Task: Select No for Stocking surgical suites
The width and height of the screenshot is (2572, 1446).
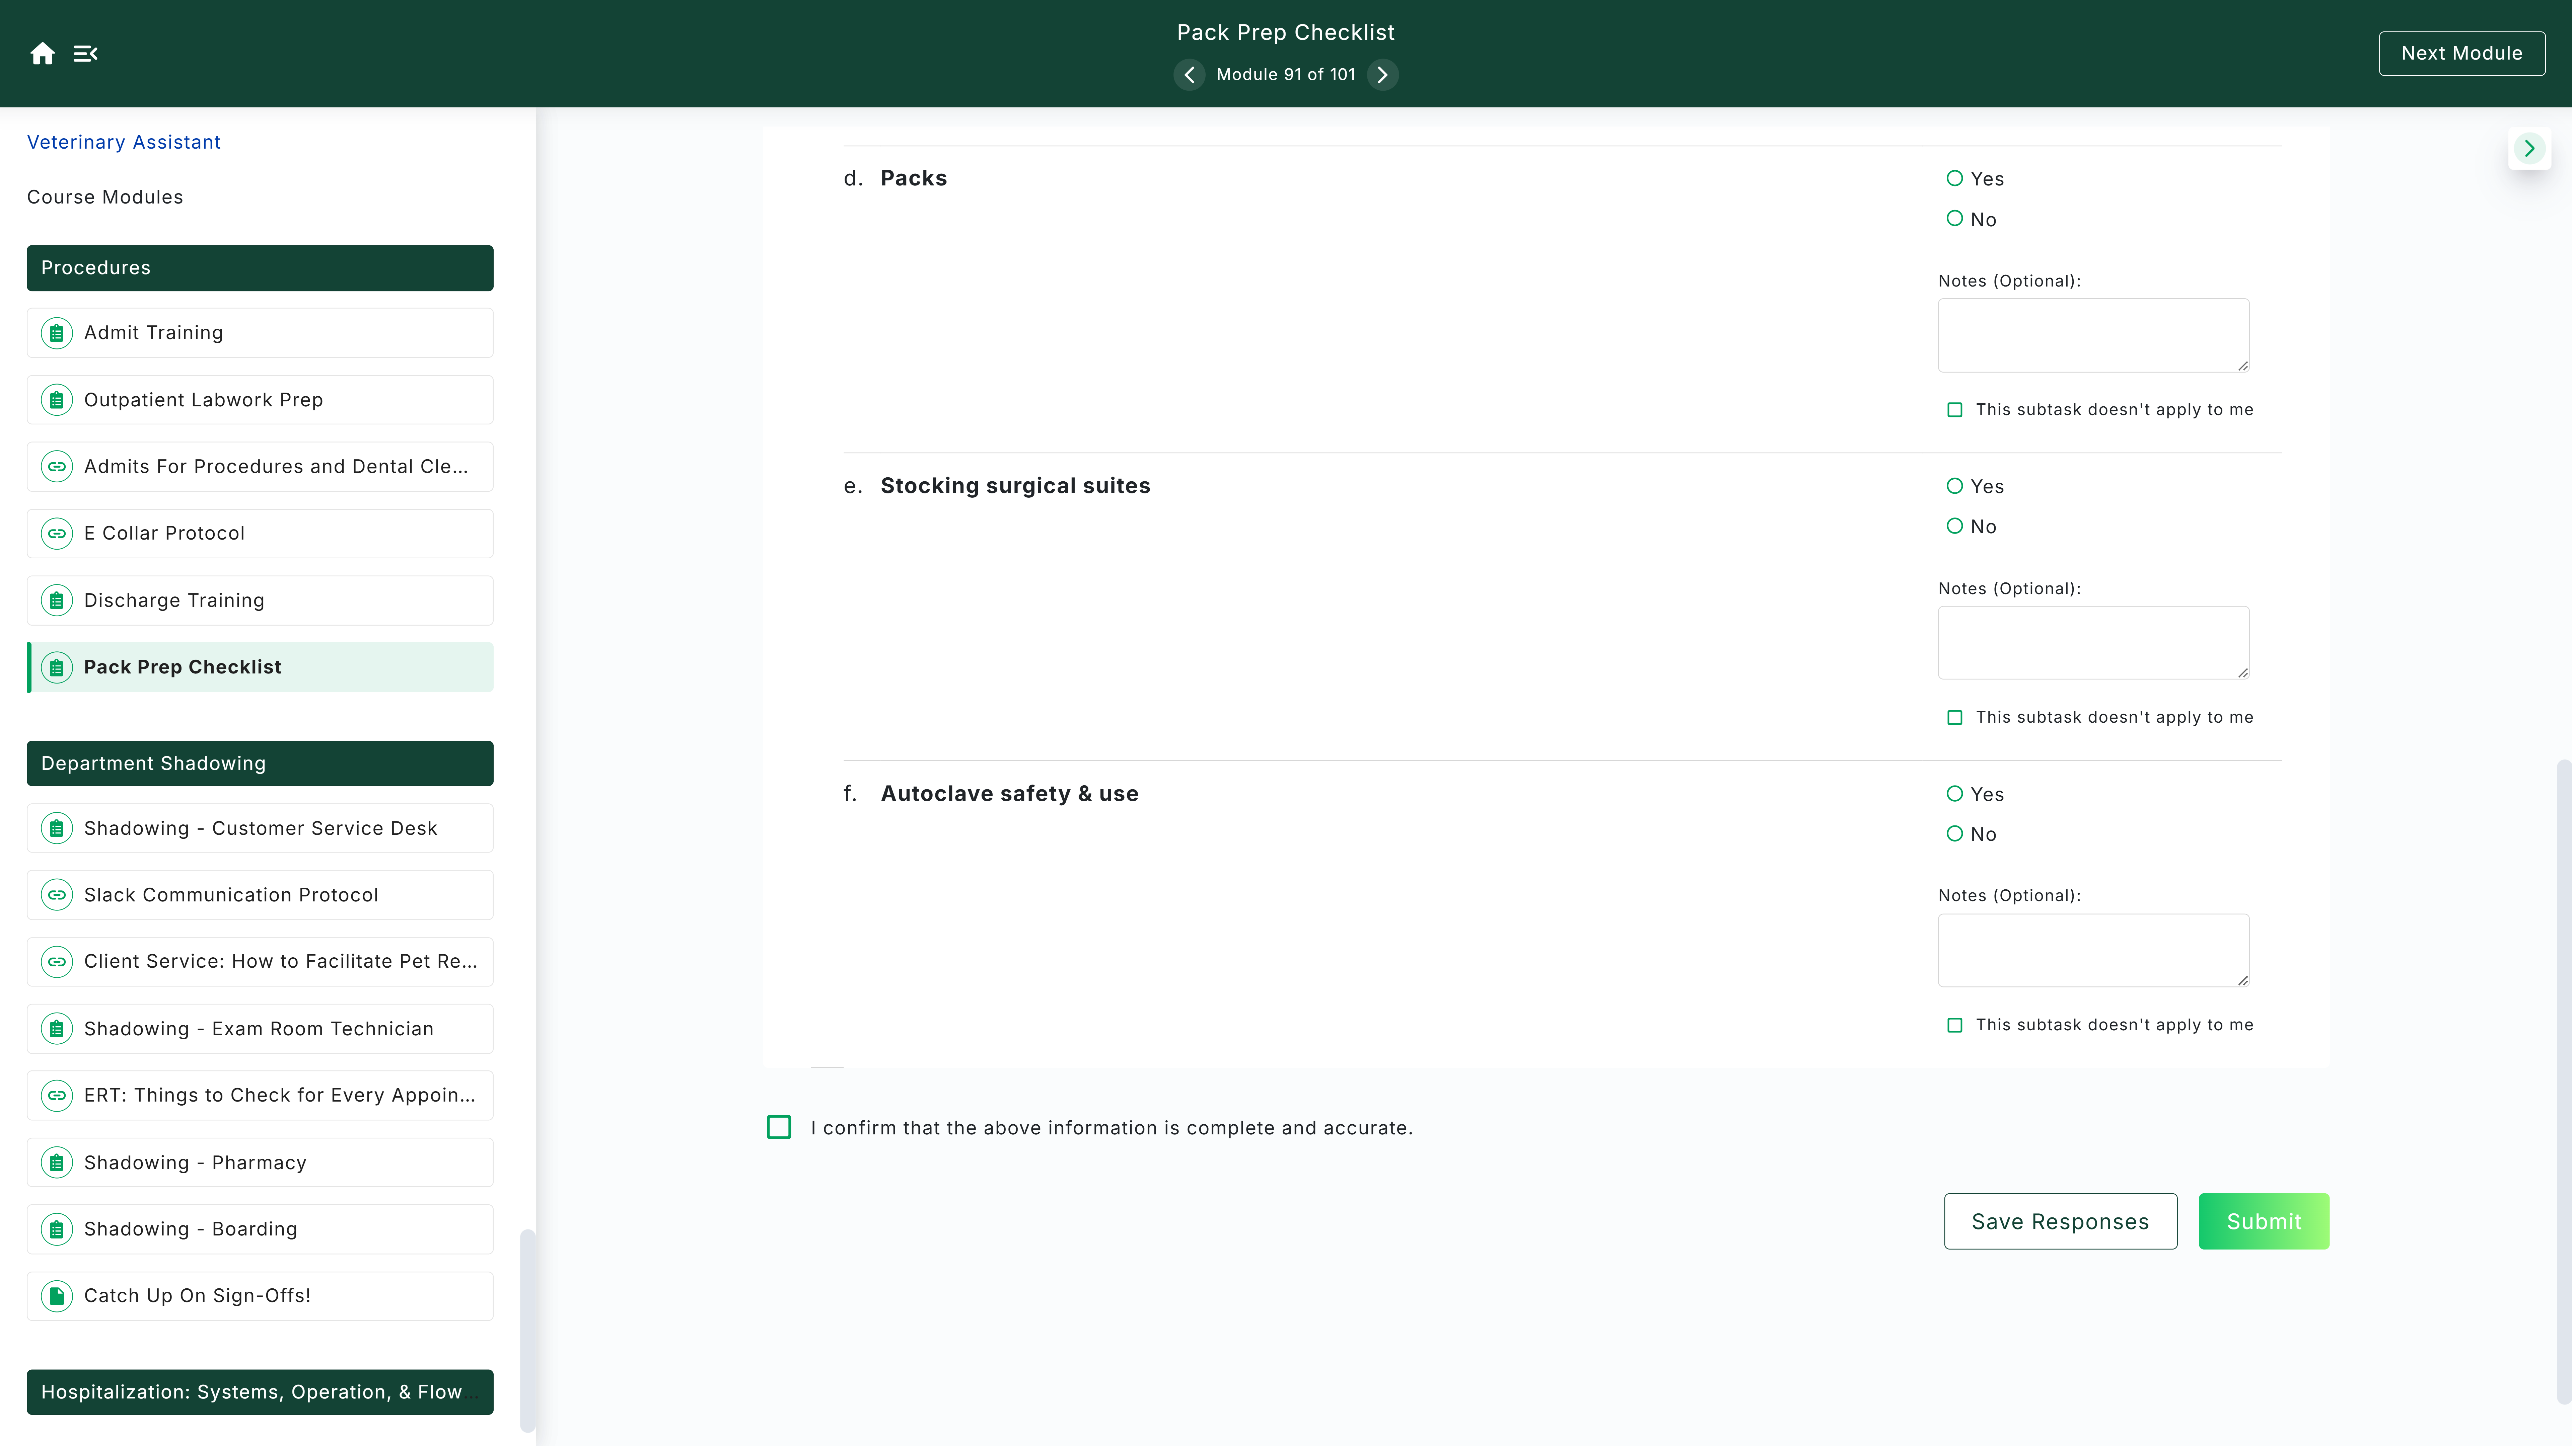Action: pos(1955,526)
